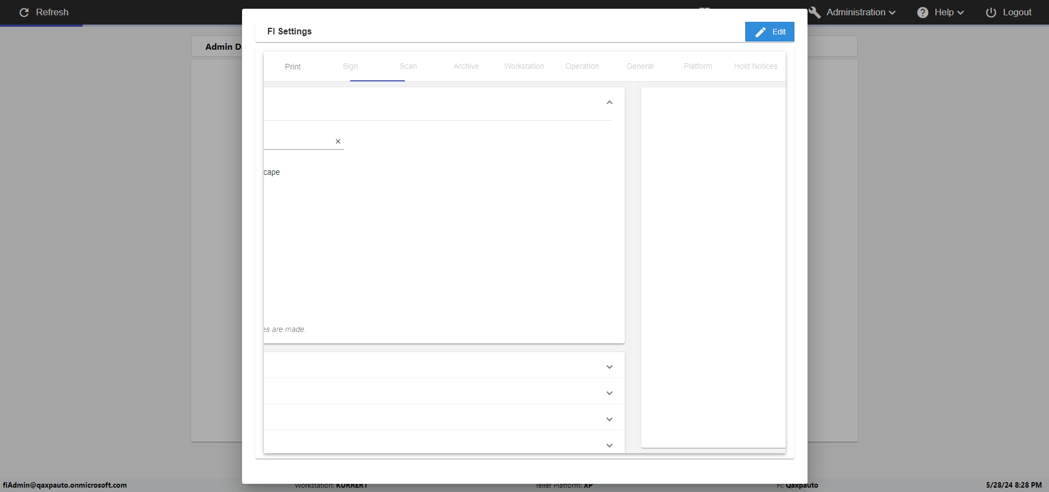The image size is (1049, 492).
Task: Open the Operation tab
Action: click(x=582, y=67)
